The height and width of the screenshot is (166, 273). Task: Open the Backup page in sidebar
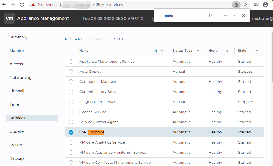17,158
